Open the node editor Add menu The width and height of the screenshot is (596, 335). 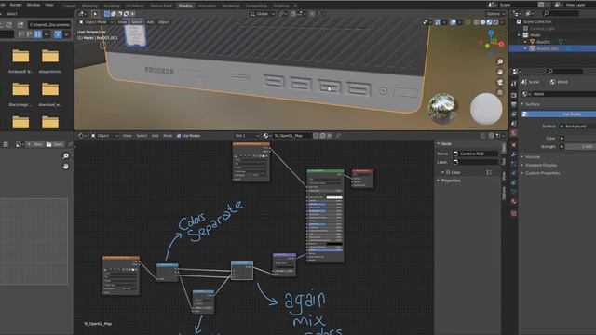156,136
